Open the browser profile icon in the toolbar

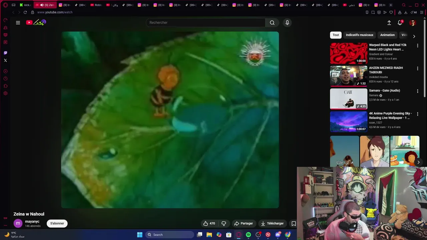click(400, 12)
